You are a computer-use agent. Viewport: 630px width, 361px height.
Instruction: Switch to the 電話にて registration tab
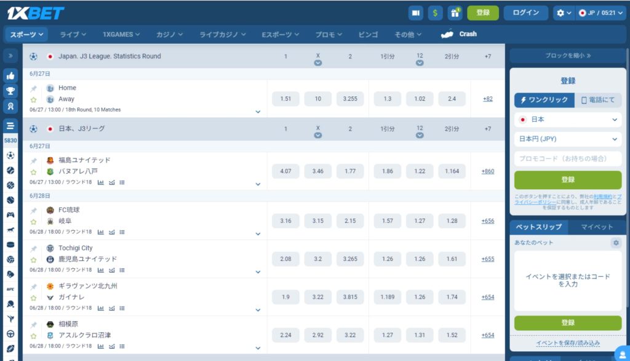tap(598, 100)
